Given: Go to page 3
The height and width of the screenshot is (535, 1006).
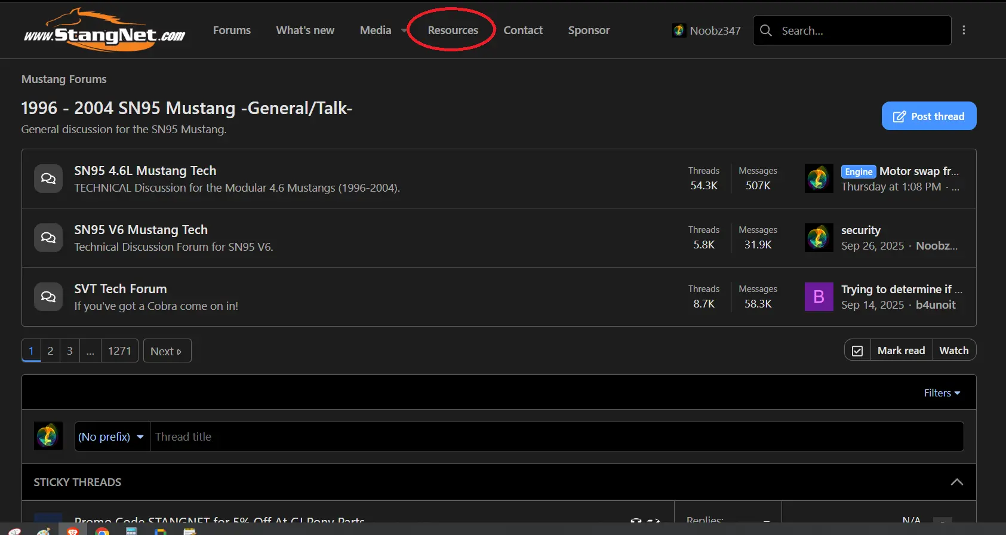Looking at the screenshot, I should click(x=70, y=350).
